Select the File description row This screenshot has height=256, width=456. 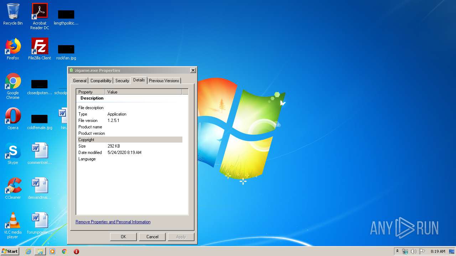(130, 108)
